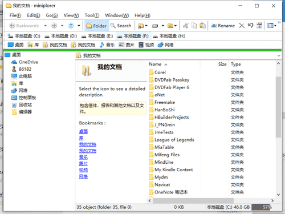Select 编译器 folder in the tree
The height and width of the screenshot is (214, 285).
click(x=22, y=112)
